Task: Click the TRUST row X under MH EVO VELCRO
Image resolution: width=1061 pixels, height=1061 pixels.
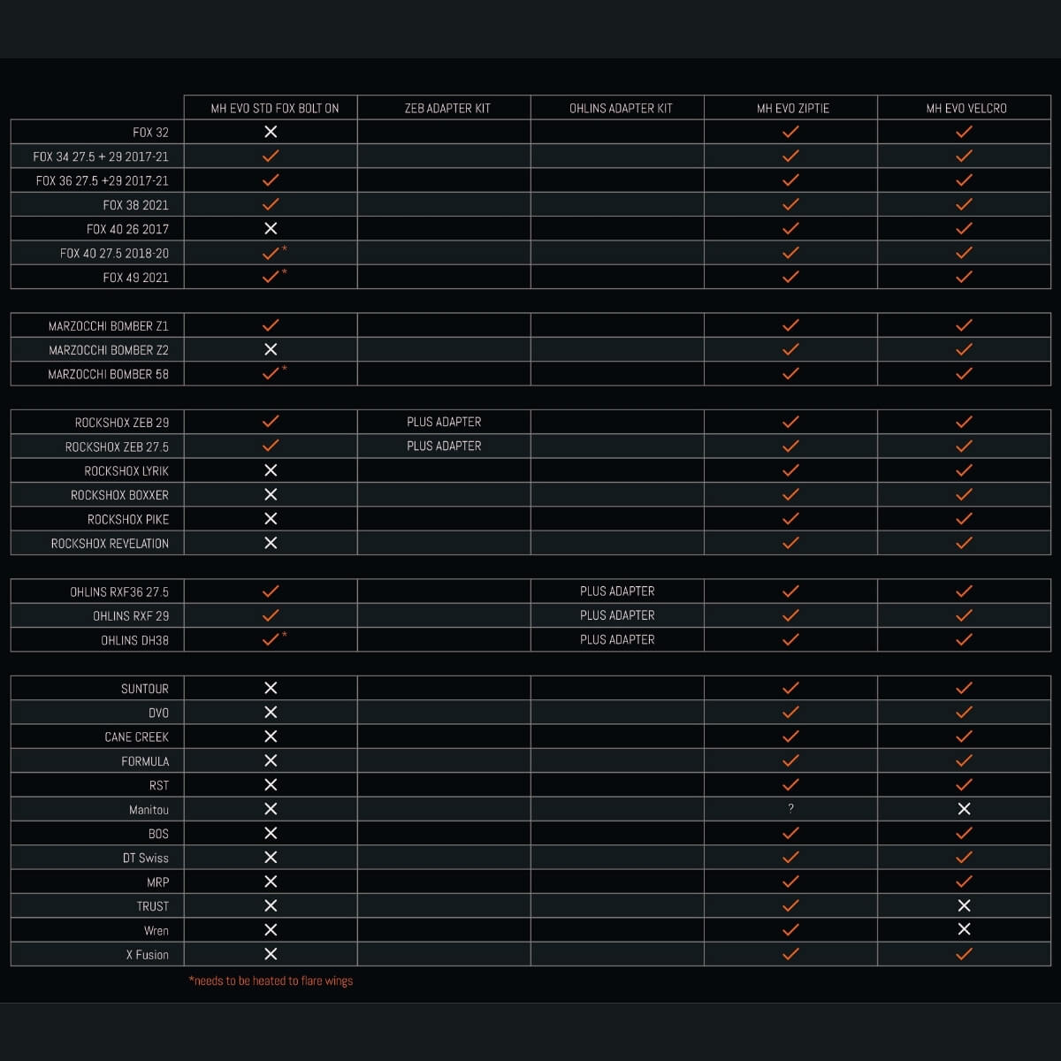Action: 964,905
